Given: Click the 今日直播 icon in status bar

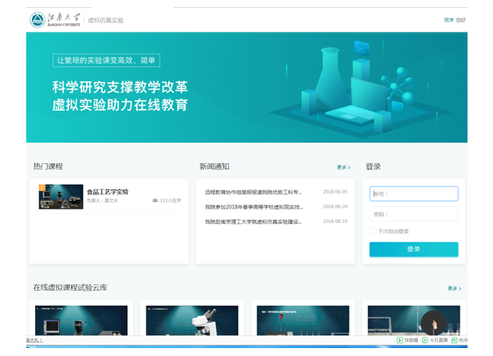Looking at the screenshot, I should pos(424,341).
